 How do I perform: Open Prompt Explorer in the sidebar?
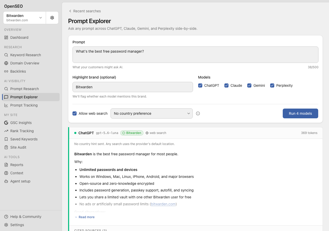coord(31,97)
